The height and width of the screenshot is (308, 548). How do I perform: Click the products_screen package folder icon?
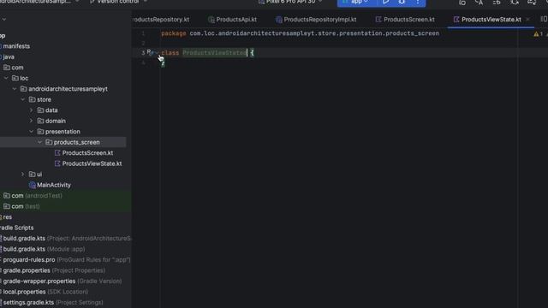[x=49, y=143]
